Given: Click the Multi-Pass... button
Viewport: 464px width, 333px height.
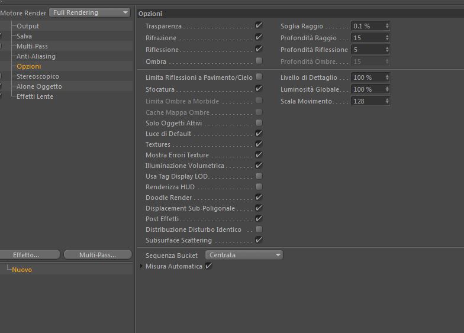Looking at the screenshot, I should (98, 255).
